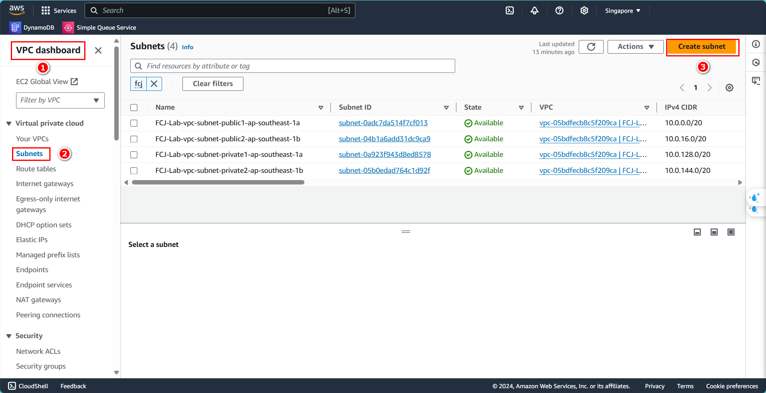This screenshot has height=393, width=766.
Task: Focus the Find resources filter field
Action: [293, 66]
